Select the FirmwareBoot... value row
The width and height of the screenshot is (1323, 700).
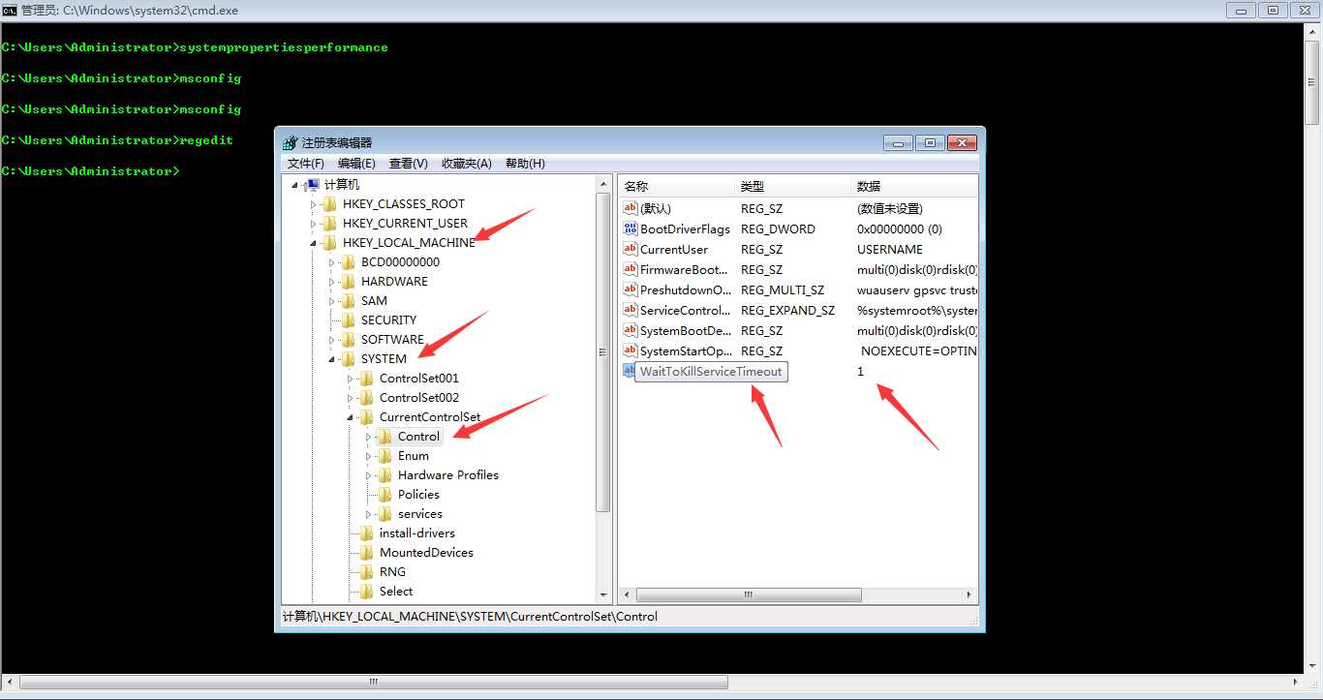click(800, 269)
